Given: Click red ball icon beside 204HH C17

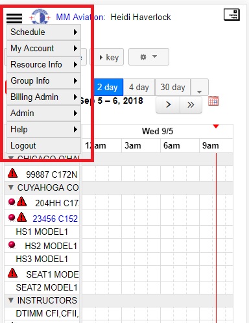Looking at the screenshot, I should (x=12, y=202).
